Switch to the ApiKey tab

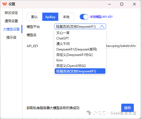pyautogui.click(x=50, y=17)
